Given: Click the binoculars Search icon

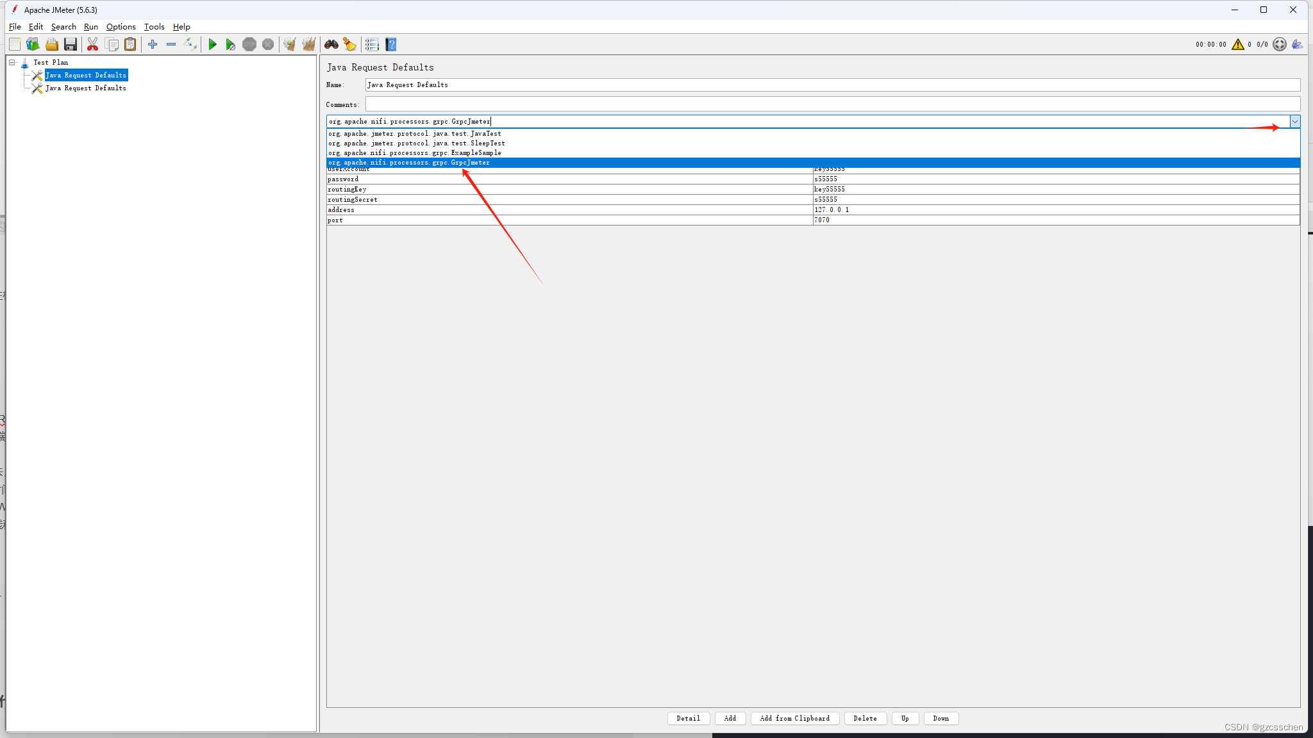Looking at the screenshot, I should click(331, 44).
